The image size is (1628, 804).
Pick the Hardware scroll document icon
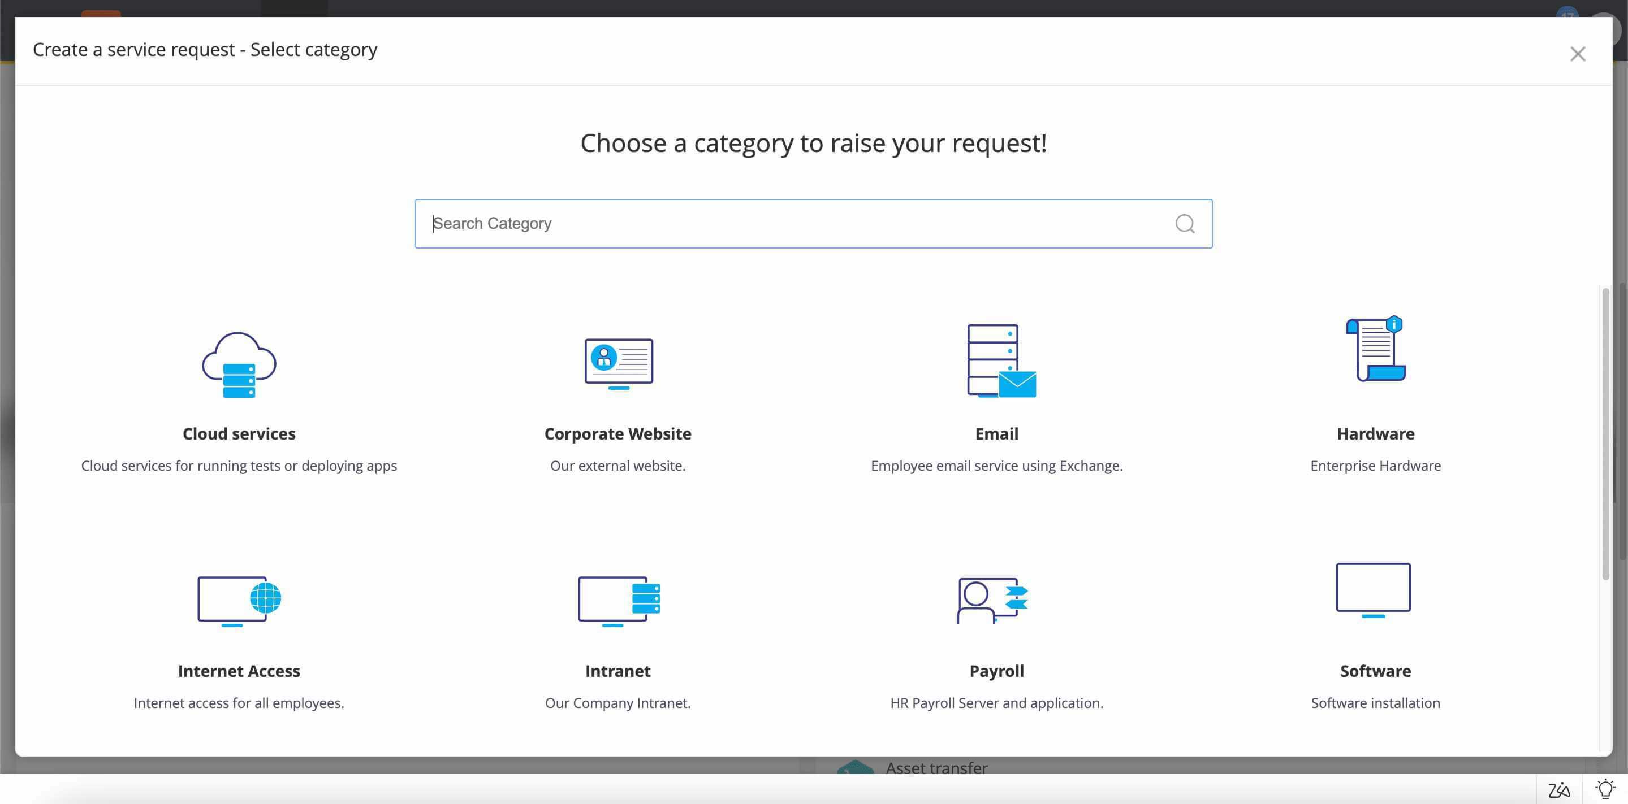click(x=1375, y=349)
